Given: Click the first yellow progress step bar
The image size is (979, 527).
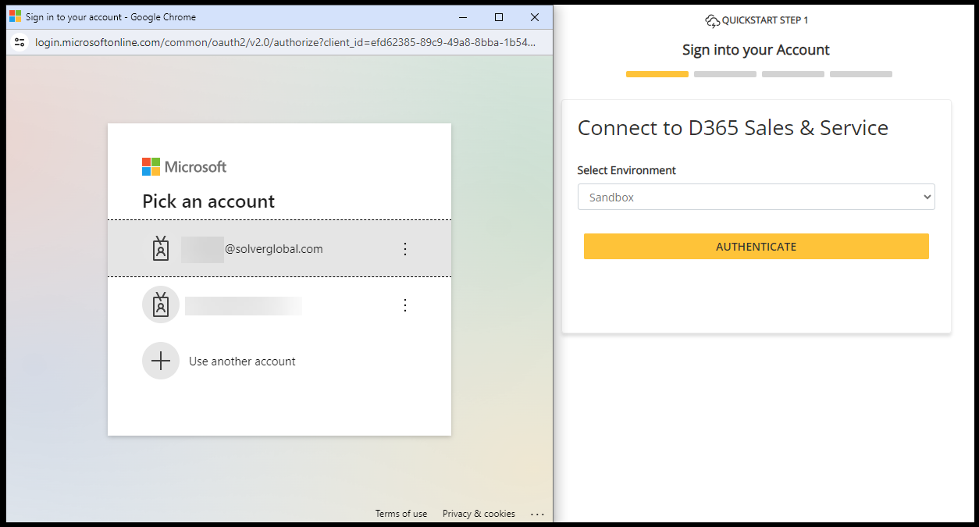Looking at the screenshot, I should (657, 74).
